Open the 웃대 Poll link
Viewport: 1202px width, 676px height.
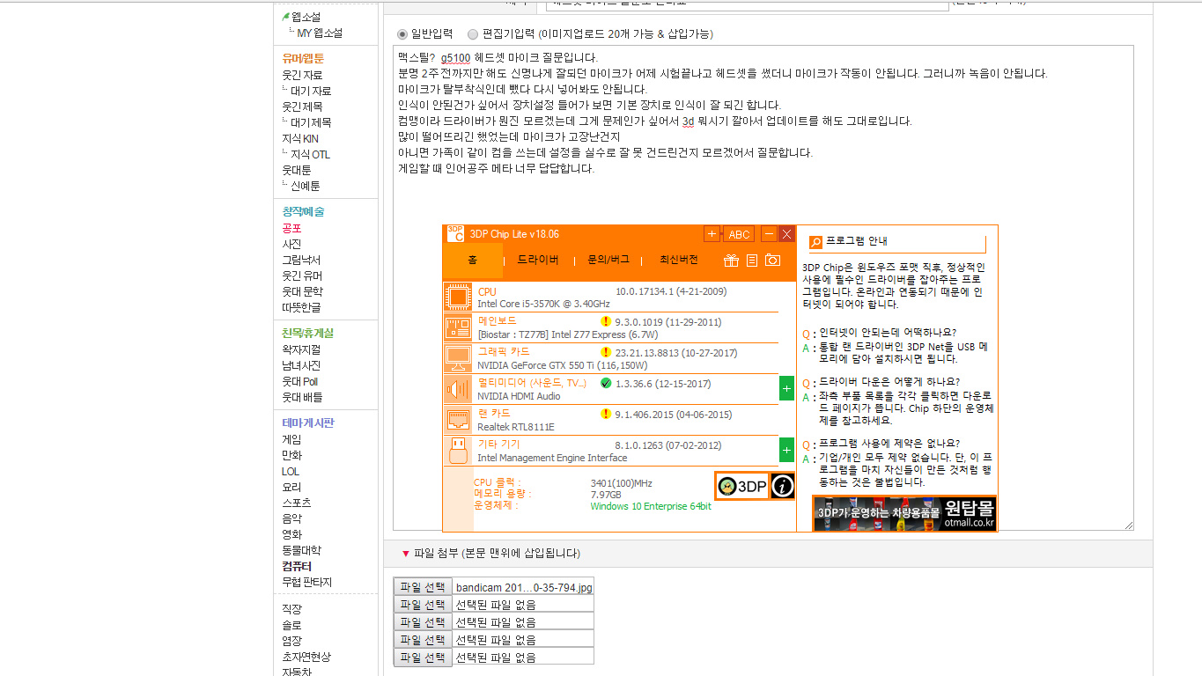300,382
